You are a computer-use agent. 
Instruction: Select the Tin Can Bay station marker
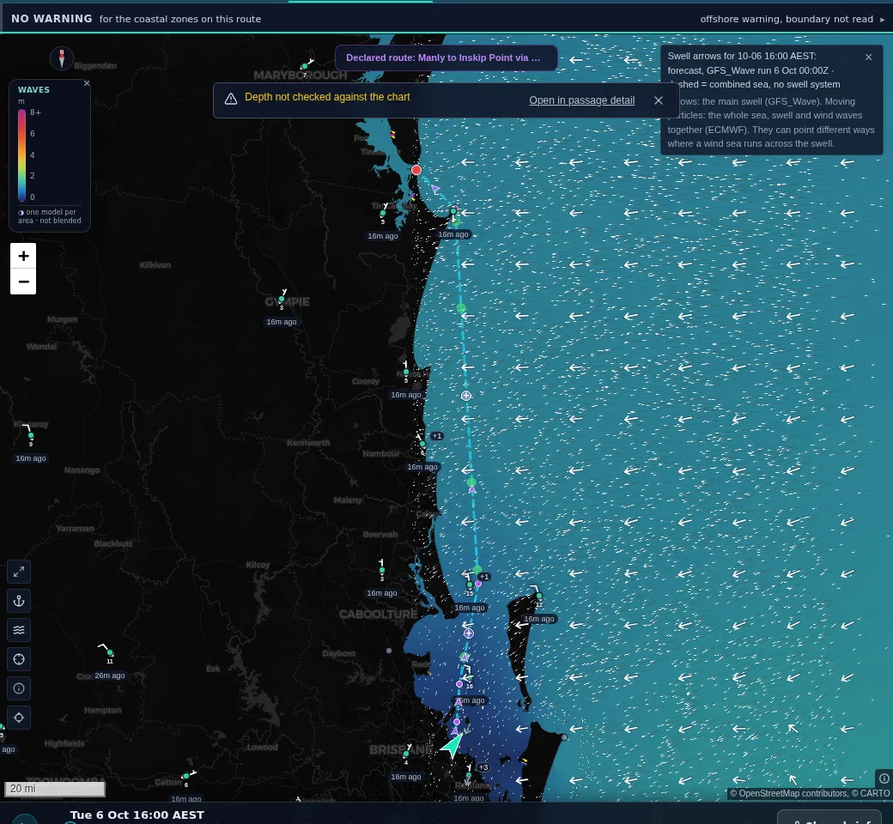[x=383, y=214]
